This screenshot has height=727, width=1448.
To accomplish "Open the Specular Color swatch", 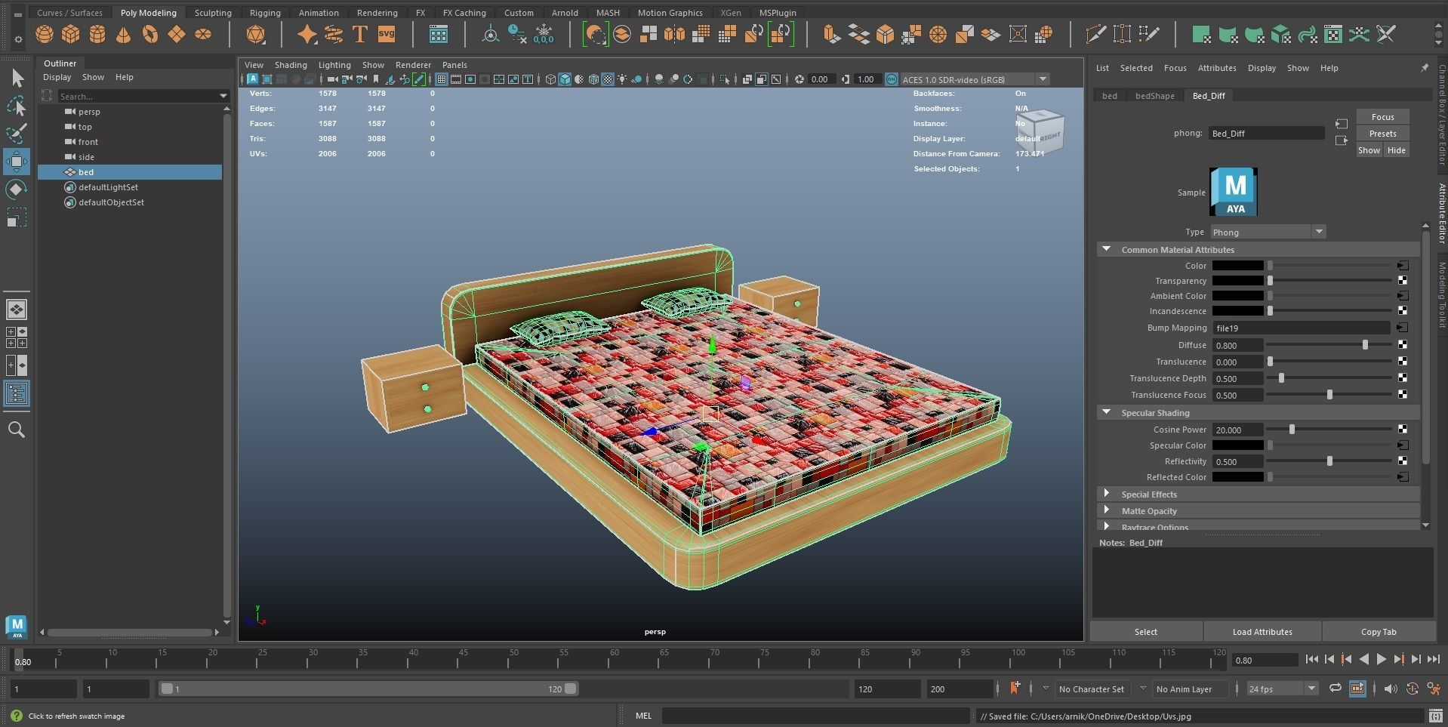I will 1238,445.
